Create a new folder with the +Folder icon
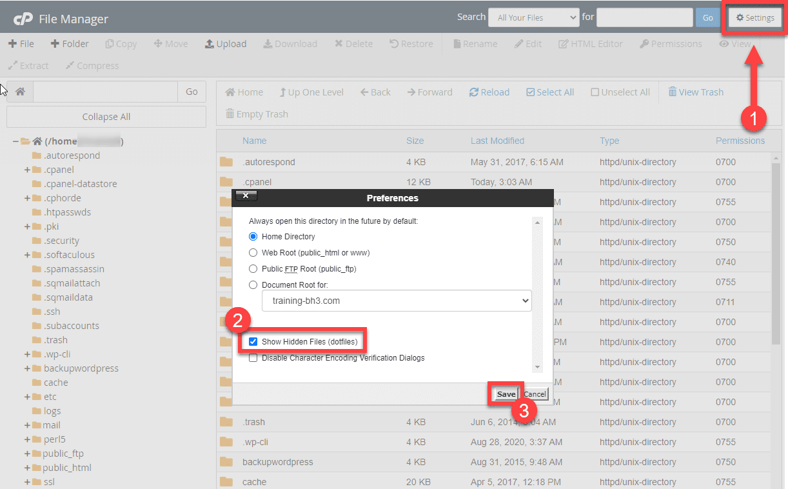The height and width of the screenshot is (489, 788). point(66,44)
